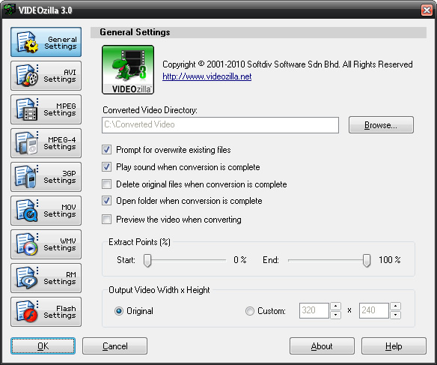Open the Flash Settings page
Image resolution: width=437 pixels, height=365 pixels.
tap(46, 312)
